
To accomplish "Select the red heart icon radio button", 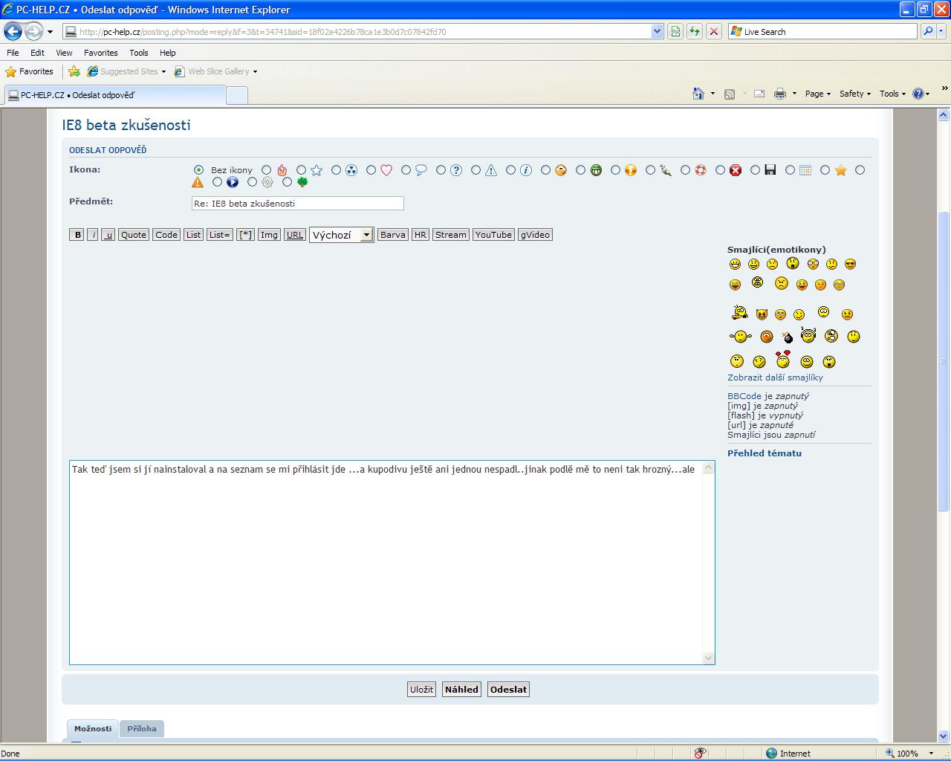I will [x=371, y=170].
